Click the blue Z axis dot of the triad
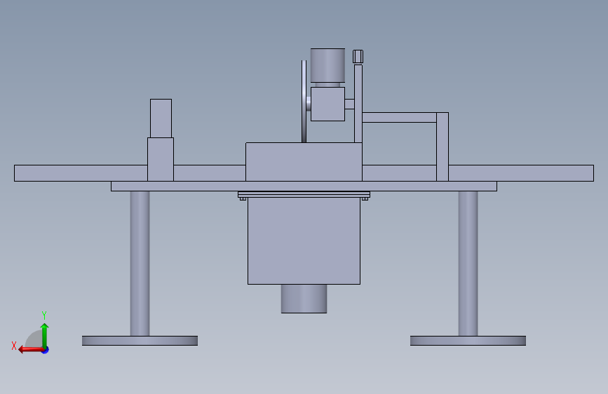Image resolution: width=608 pixels, height=394 pixels. (x=46, y=350)
